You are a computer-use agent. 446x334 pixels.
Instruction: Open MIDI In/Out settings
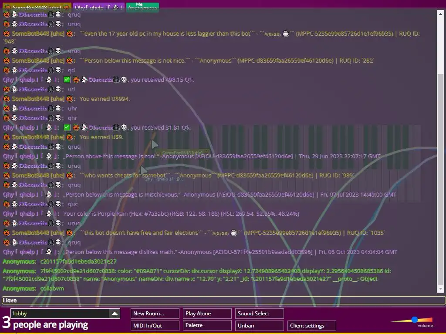pyautogui.click(x=155, y=325)
